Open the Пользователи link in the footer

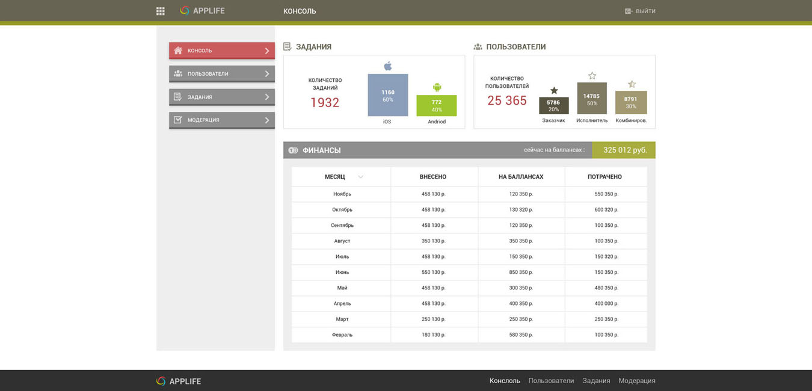tap(551, 381)
